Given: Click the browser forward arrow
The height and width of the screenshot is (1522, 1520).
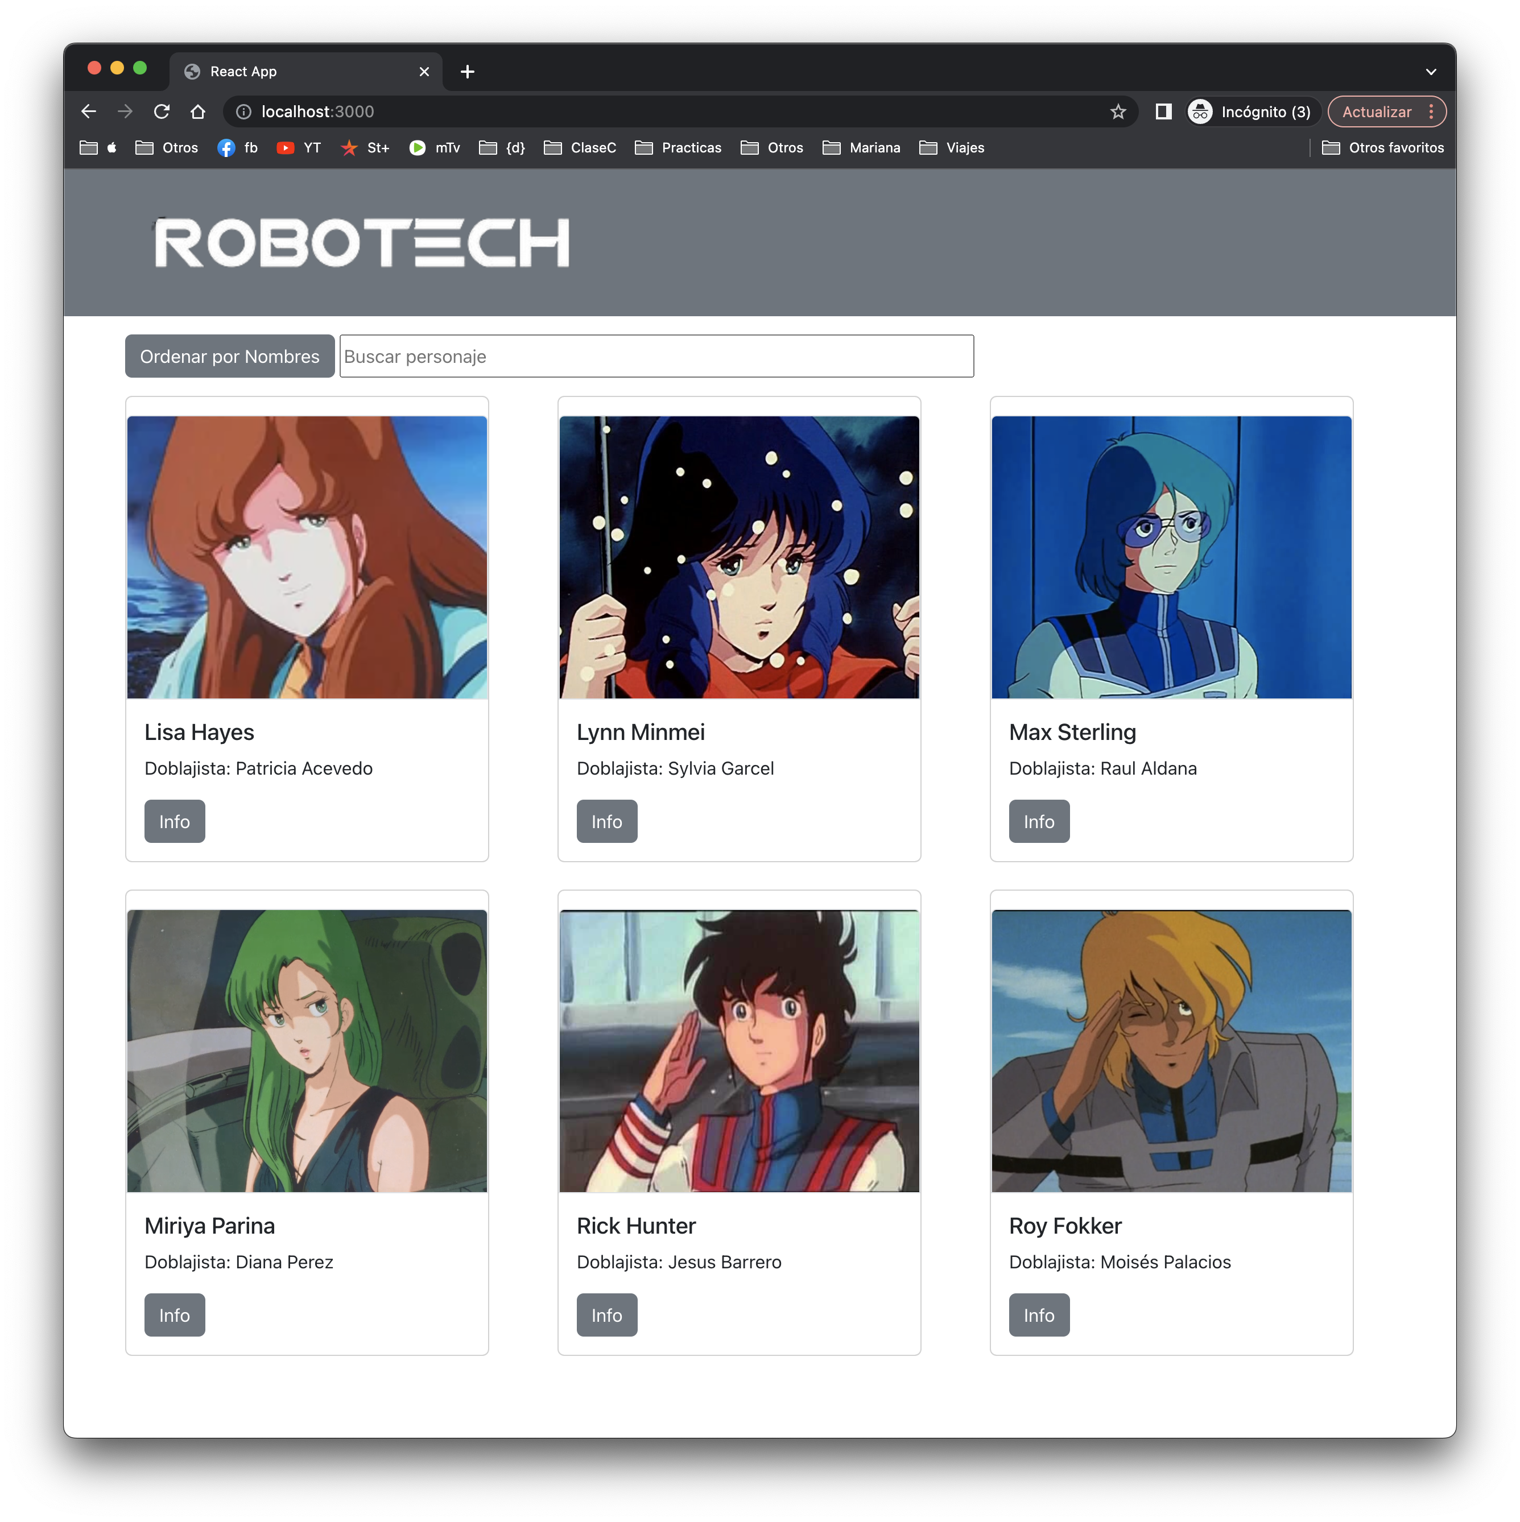Looking at the screenshot, I should point(125,112).
